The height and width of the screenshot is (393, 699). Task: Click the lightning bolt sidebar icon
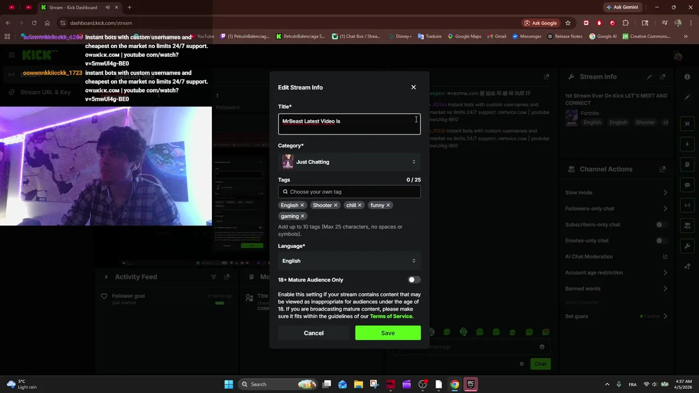tap(688, 144)
